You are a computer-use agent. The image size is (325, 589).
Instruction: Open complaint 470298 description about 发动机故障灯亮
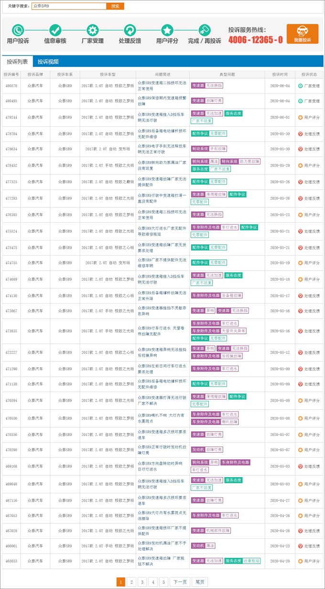(x=162, y=449)
